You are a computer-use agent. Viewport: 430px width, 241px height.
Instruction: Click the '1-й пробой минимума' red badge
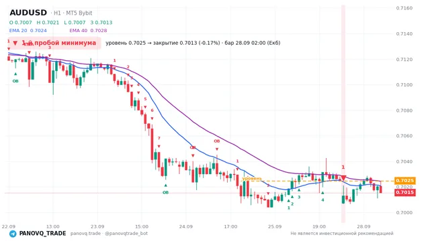54,43
